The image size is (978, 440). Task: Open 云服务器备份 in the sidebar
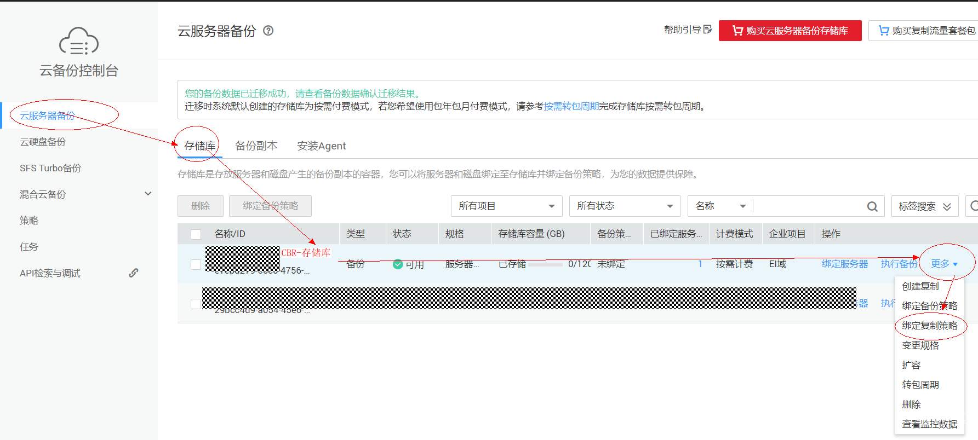pos(47,115)
